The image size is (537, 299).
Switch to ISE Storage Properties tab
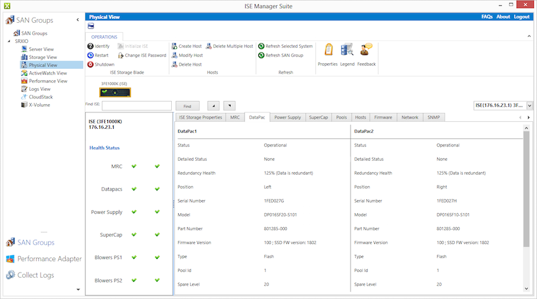click(x=201, y=117)
